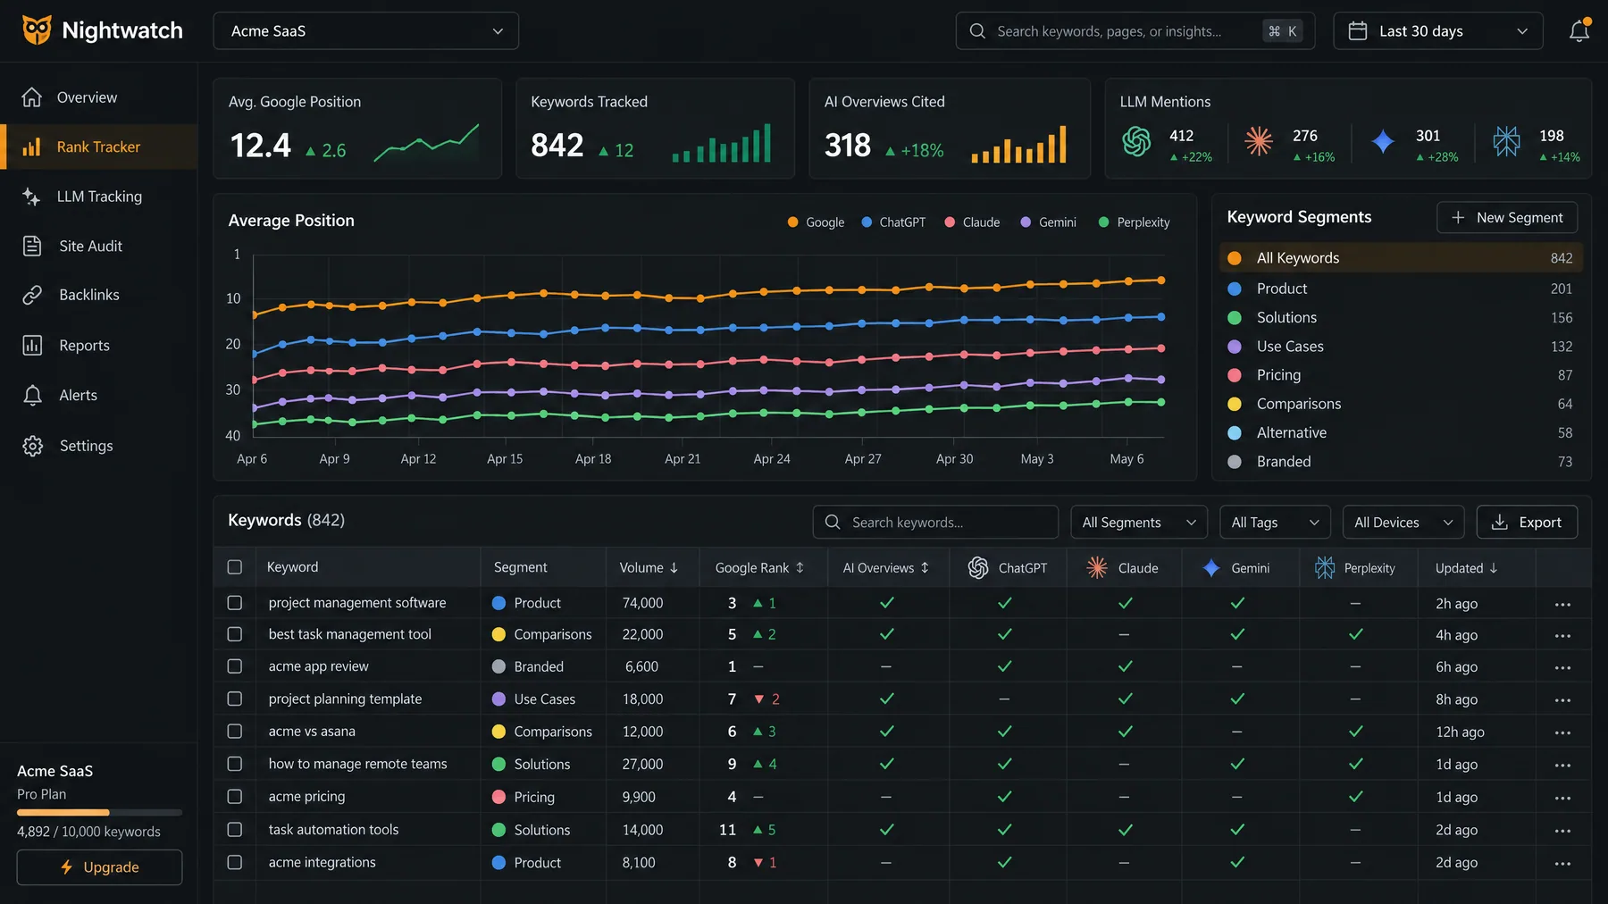Click the Site Audit document icon
1608x904 pixels.
pos(32,246)
